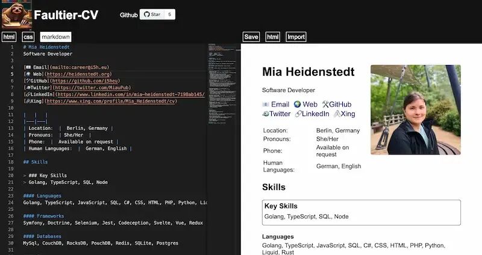This screenshot has width=482, height=255.
Task: Click the tools icon beside GitHub
Action: tap(325, 104)
